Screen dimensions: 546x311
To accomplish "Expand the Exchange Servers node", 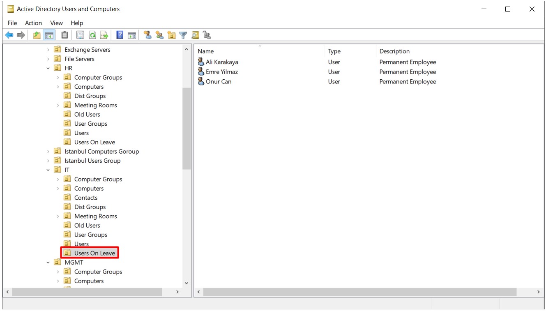I will [x=48, y=50].
